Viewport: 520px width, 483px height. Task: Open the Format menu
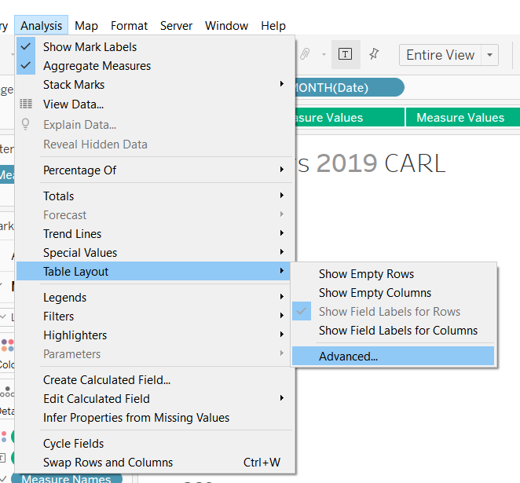pyautogui.click(x=129, y=26)
